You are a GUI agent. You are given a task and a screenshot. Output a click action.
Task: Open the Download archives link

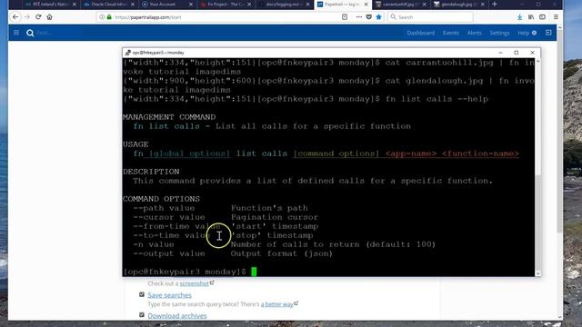point(177,316)
